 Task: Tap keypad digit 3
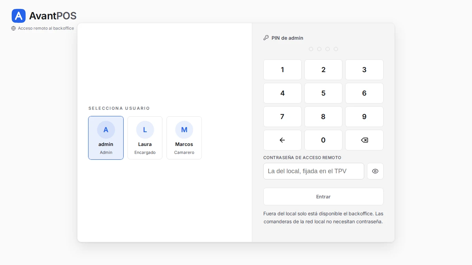click(364, 70)
